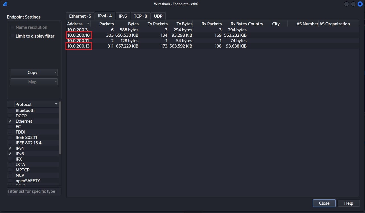Screen dimensions: 365x213
Task: Check the FC protocol checkbox
Action: [10, 127]
